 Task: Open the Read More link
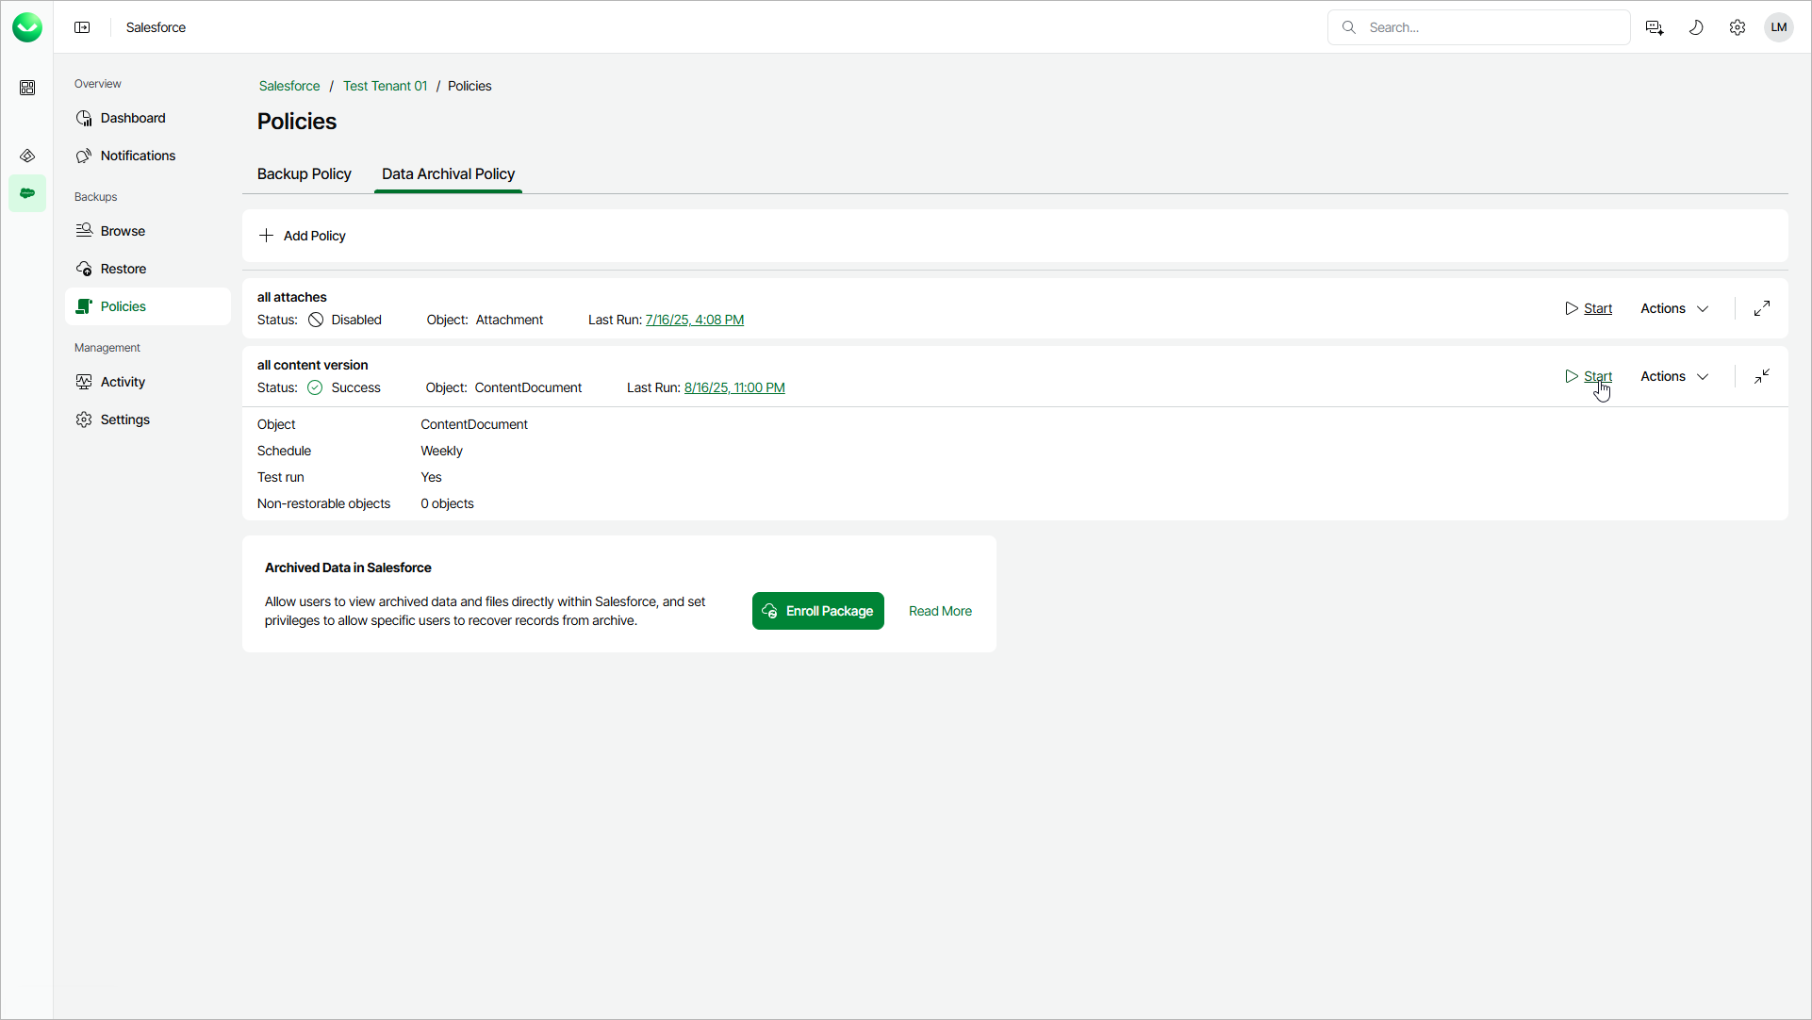[939, 611]
